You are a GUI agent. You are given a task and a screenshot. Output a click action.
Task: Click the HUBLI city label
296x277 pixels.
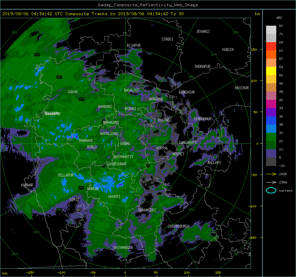tap(92, 147)
